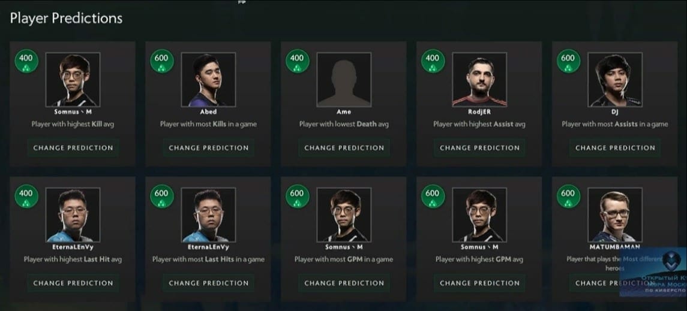
Task: Click the 400-point badge on RodjER's card
Action: point(433,61)
